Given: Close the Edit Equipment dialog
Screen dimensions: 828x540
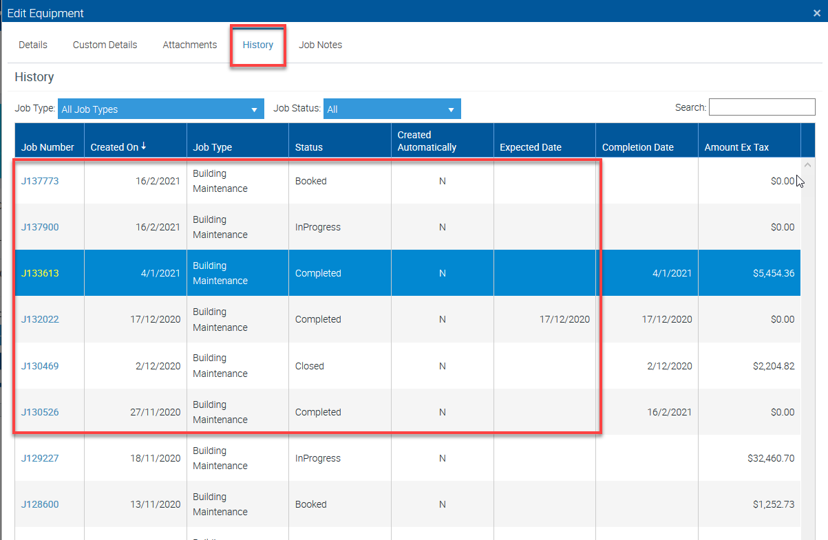Looking at the screenshot, I should tap(816, 12).
